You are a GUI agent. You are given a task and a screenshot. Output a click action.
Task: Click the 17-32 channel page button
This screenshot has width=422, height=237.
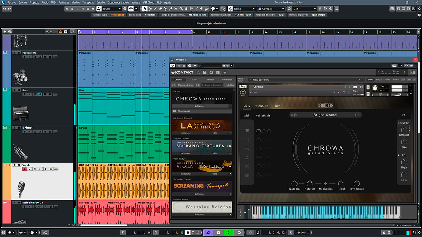coord(378,80)
